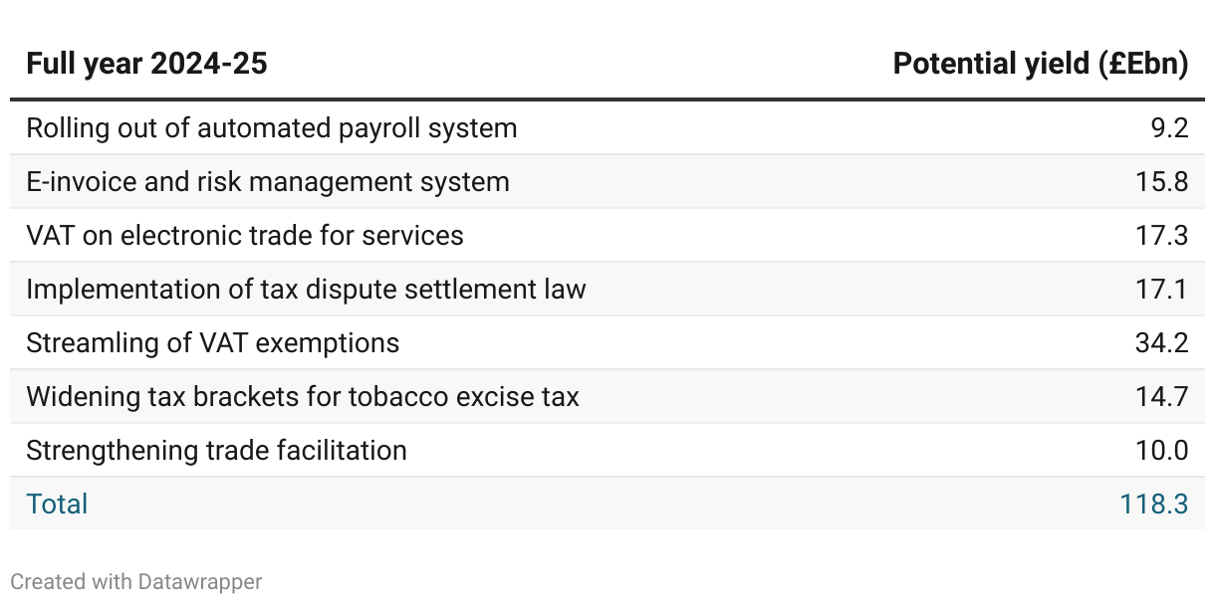Select the 17.1 yield value
Image resolution: width=1215 pixels, height=605 pixels.
pos(1163,290)
